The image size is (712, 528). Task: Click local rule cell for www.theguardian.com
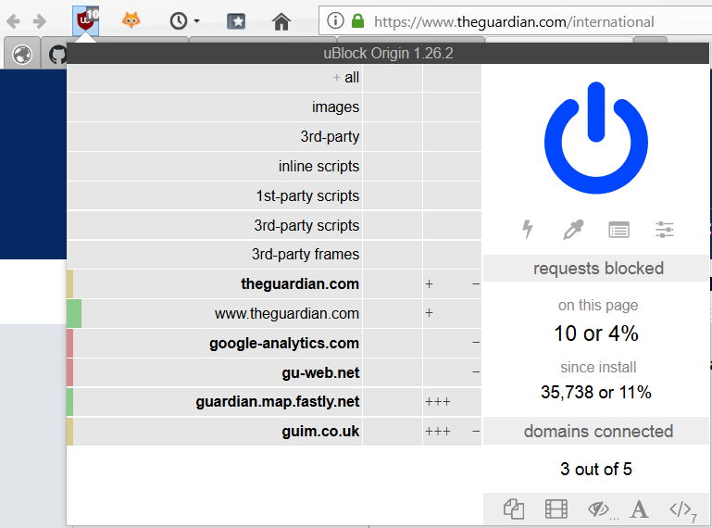[452, 313]
